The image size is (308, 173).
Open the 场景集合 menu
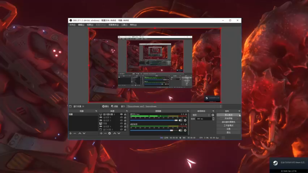pos(114,25)
